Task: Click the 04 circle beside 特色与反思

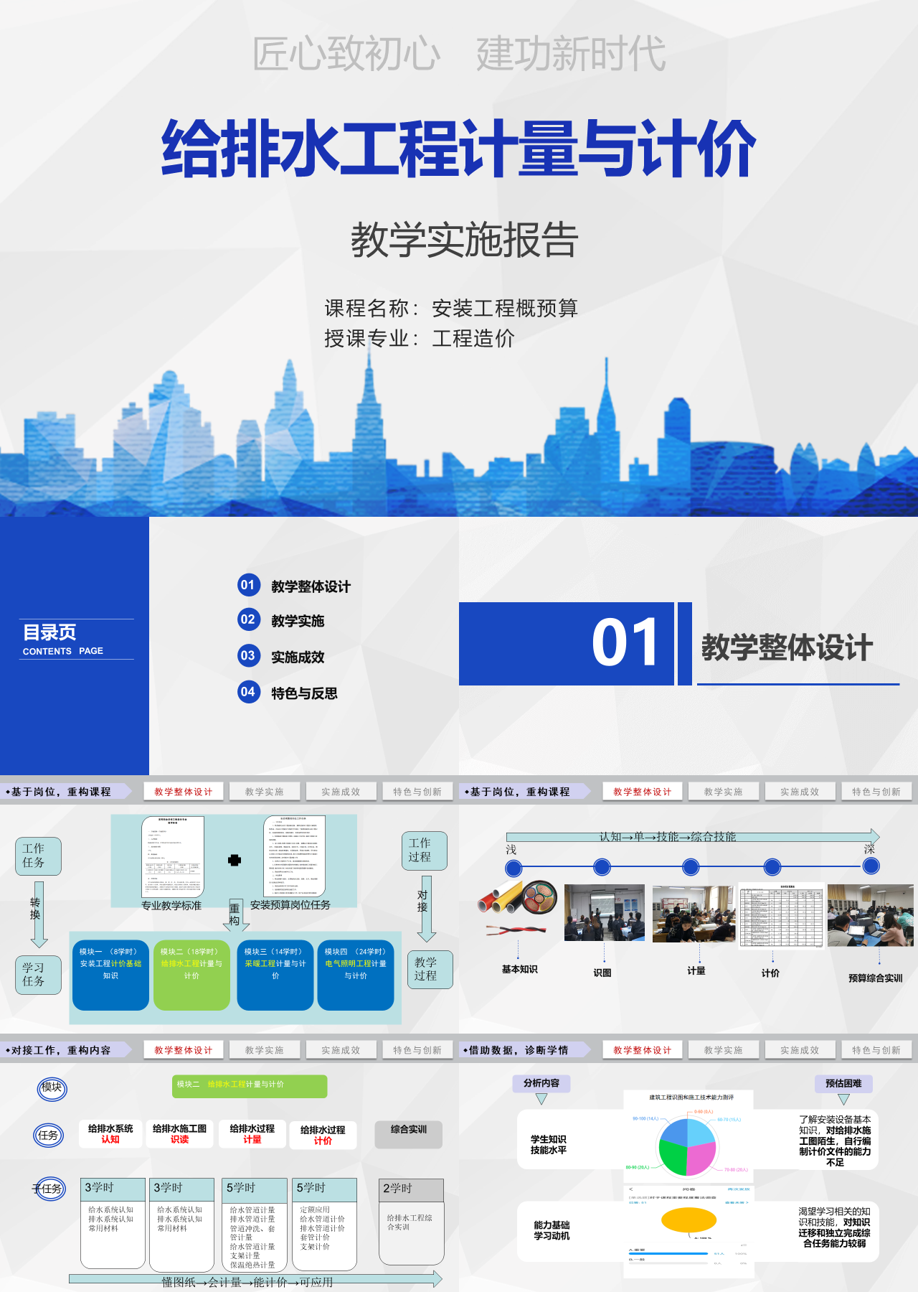Action: (x=248, y=692)
